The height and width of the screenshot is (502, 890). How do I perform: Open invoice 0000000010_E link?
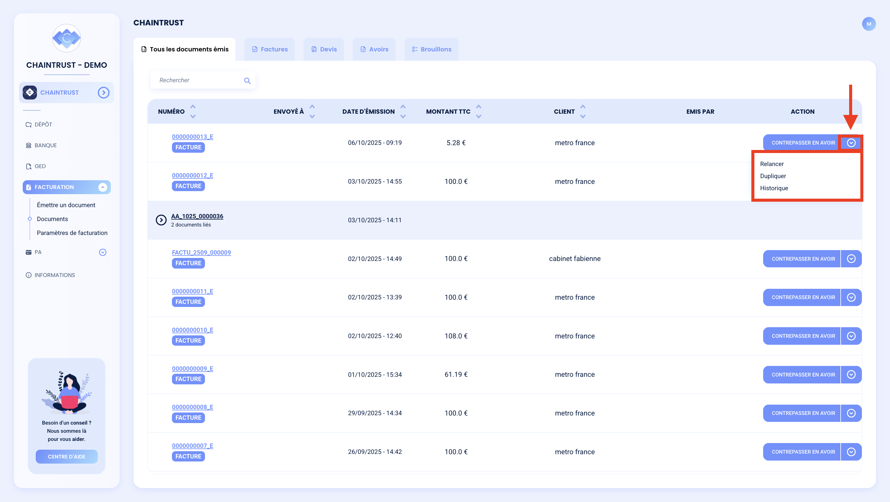pyautogui.click(x=193, y=330)
